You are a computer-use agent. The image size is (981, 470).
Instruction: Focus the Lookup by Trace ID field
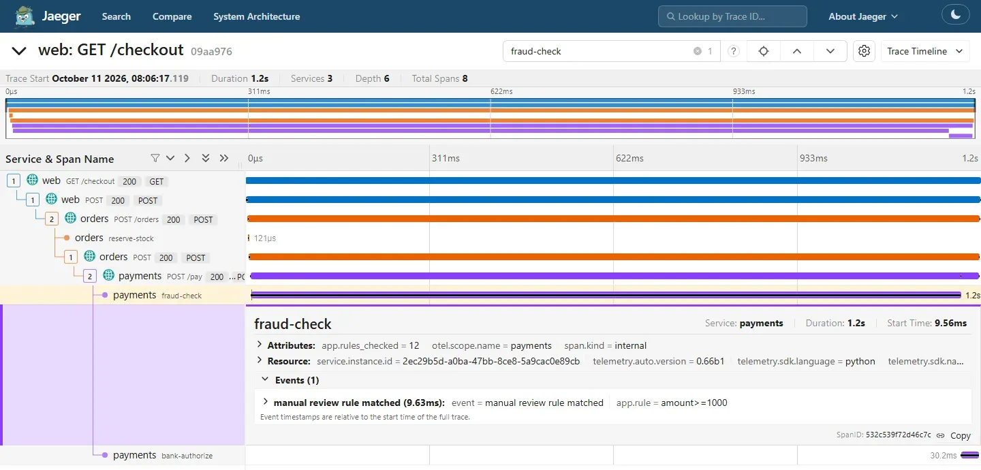click(732, 16)
